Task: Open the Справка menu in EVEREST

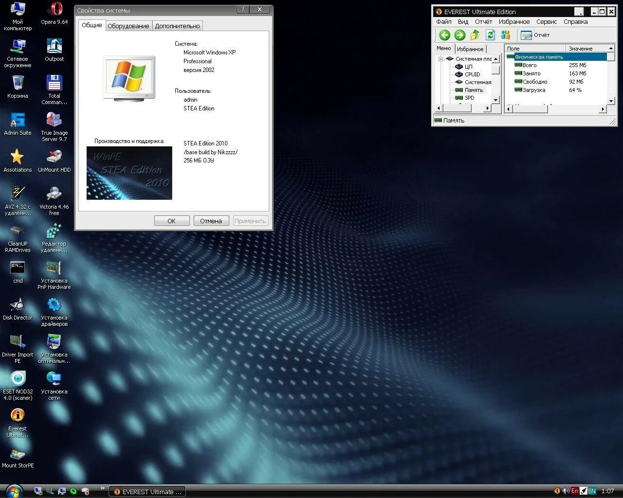Action: pos(575,22)
